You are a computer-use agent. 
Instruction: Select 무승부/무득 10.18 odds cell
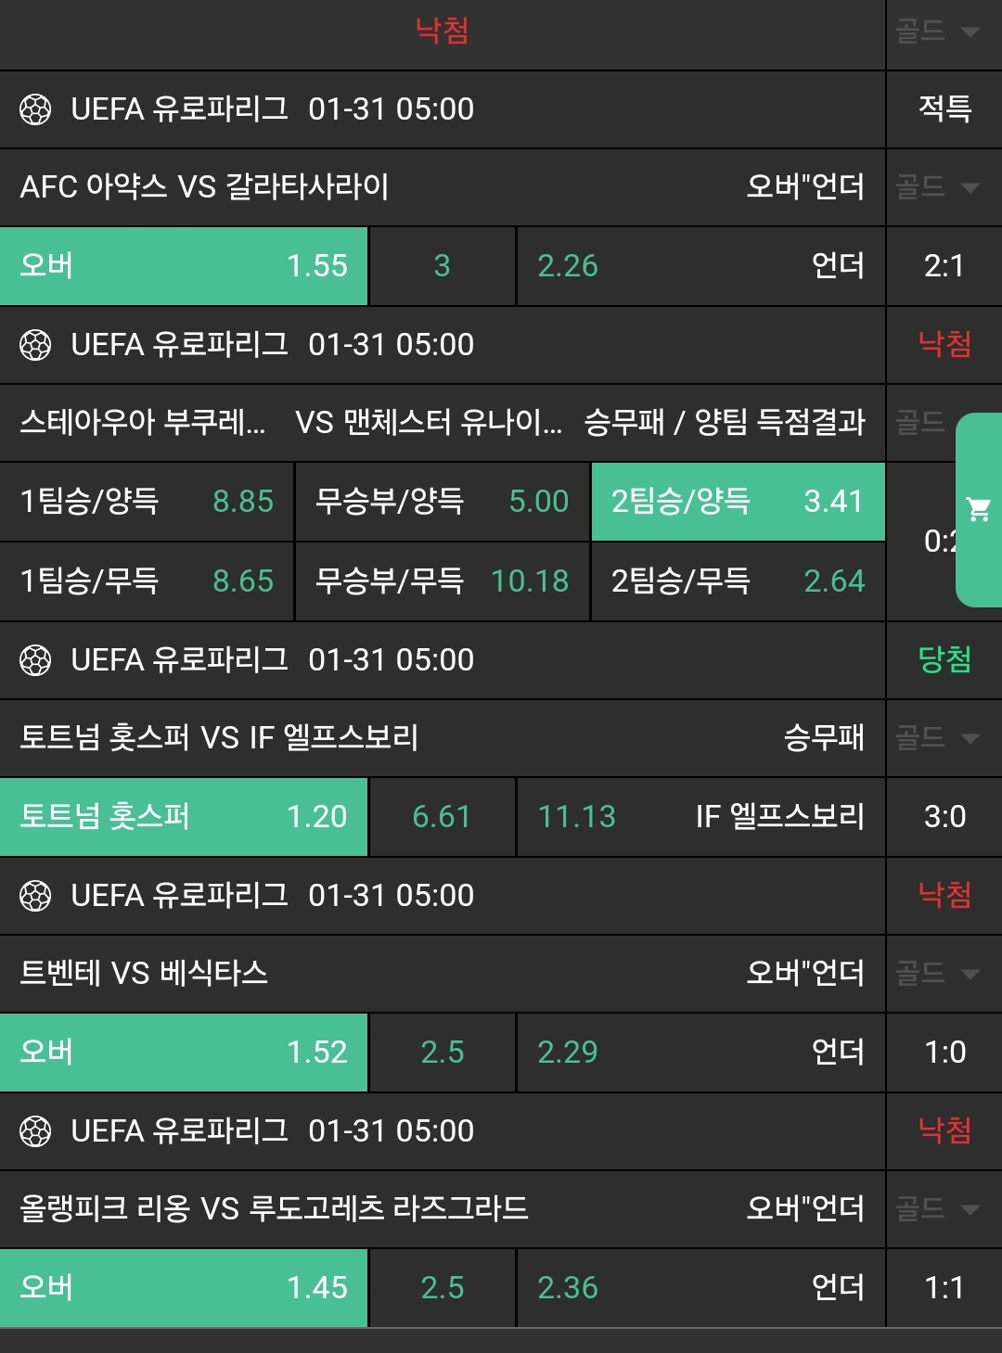442,581
